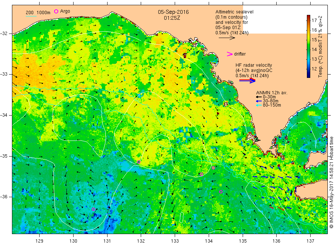This screenshot has width=336, height=246.
Task: Click the -32 latitude axis label
Action: (x=4, y=34)
